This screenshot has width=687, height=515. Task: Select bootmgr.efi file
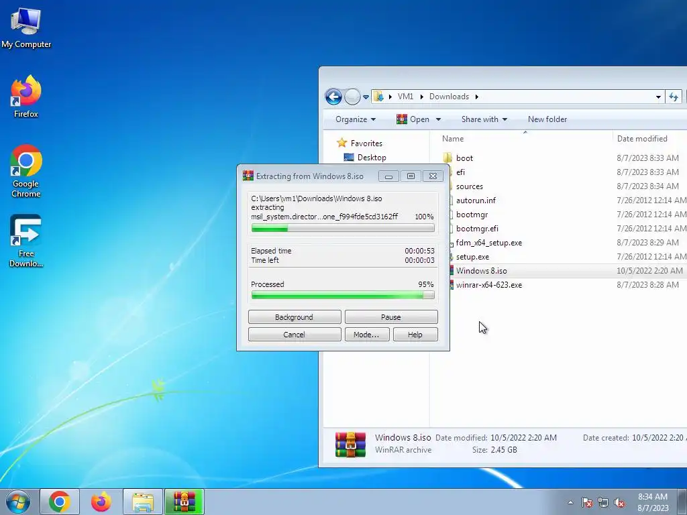point(477,228)
